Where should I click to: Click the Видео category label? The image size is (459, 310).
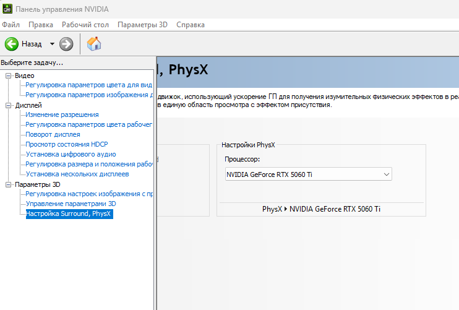click(25, 75)
